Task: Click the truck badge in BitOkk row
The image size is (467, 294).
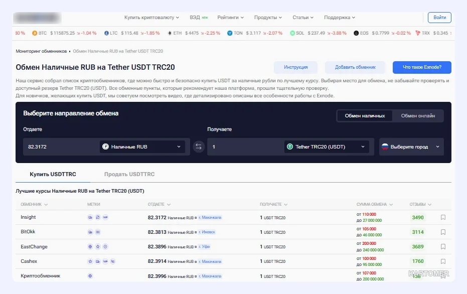Action: click(90, 232)
